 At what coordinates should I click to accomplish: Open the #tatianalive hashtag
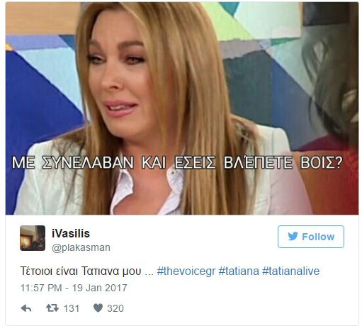pos(291,271)
